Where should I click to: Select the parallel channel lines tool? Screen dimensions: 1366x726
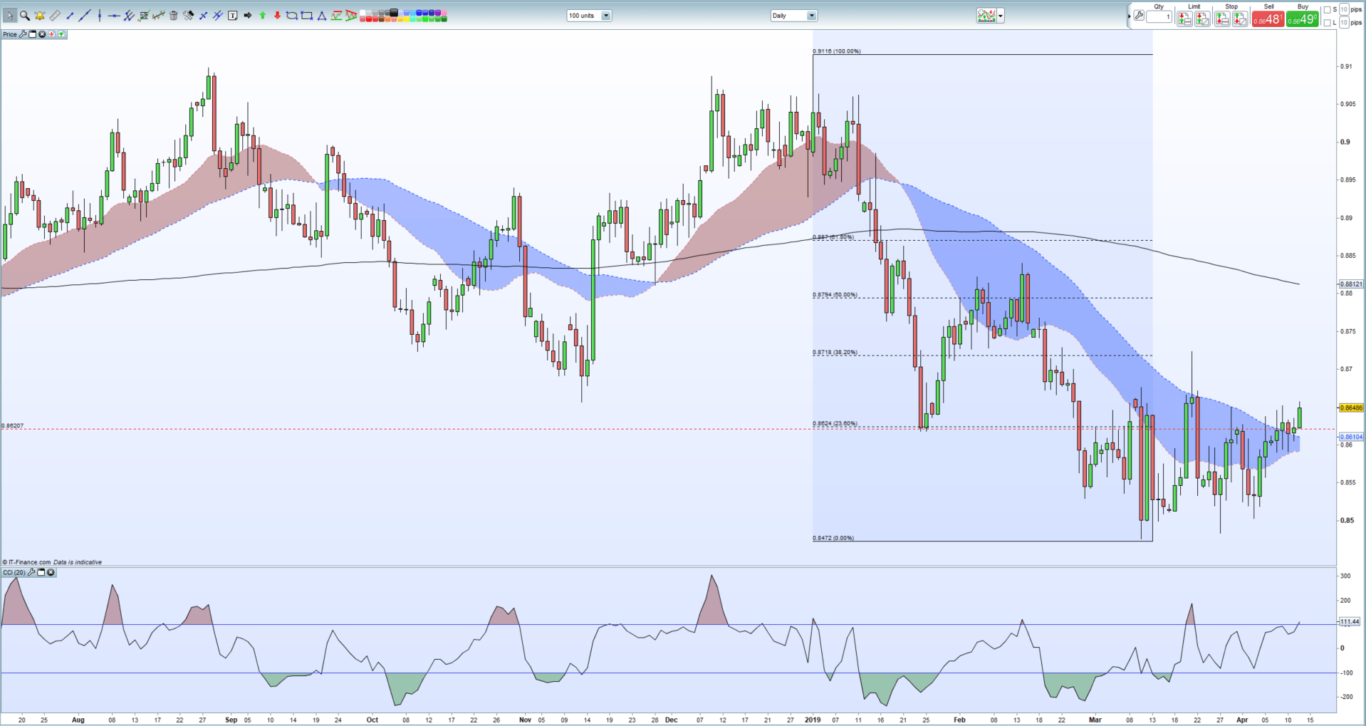[129, 15]
